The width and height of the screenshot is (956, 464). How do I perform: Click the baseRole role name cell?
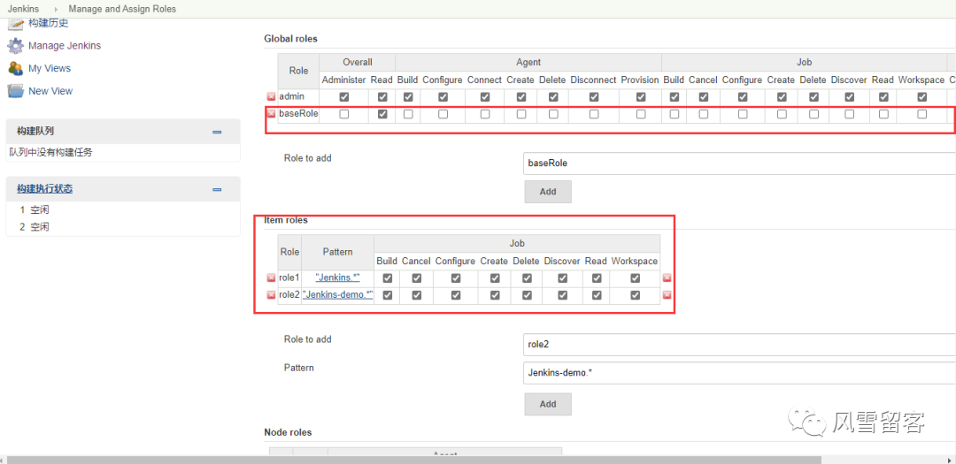click(299, 113)
